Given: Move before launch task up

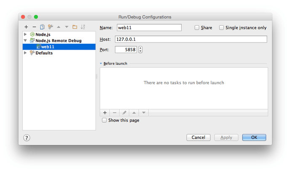Looking at the screenshot, I should click(134, 113).
